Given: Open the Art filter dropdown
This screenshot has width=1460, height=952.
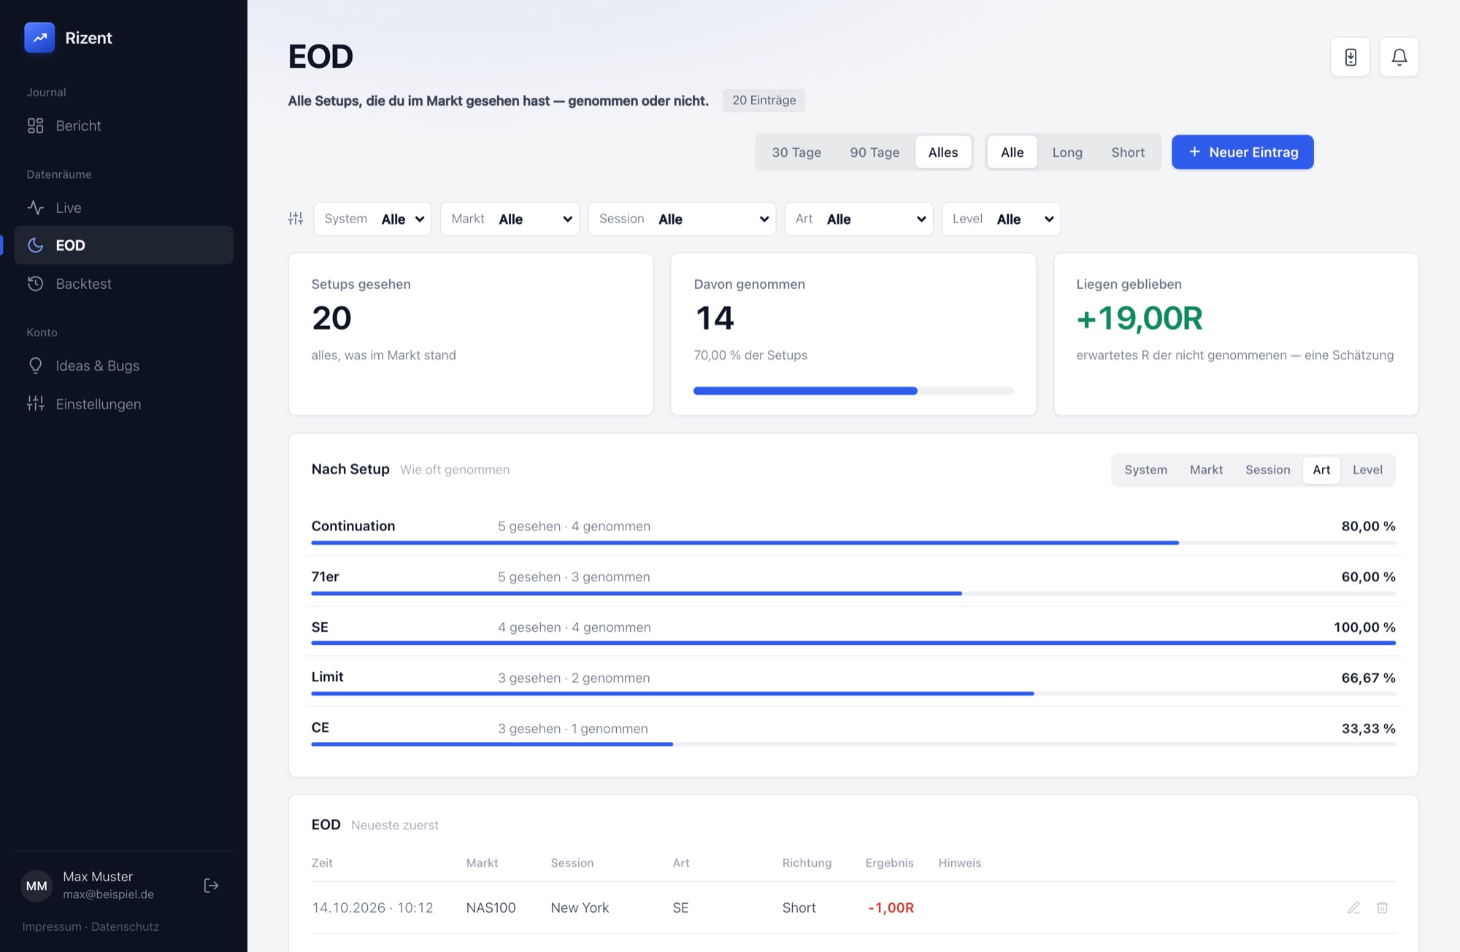Looking at the screenshot, I should [x=859, y=219].
